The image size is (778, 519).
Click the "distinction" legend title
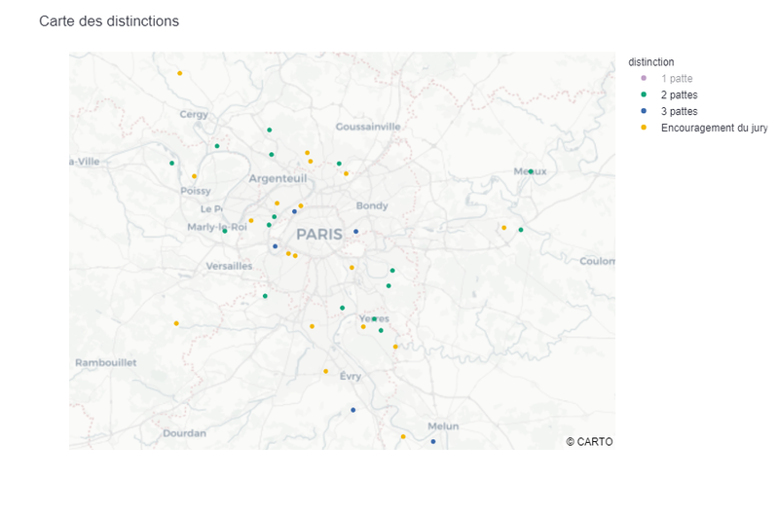tap(651, 62)
